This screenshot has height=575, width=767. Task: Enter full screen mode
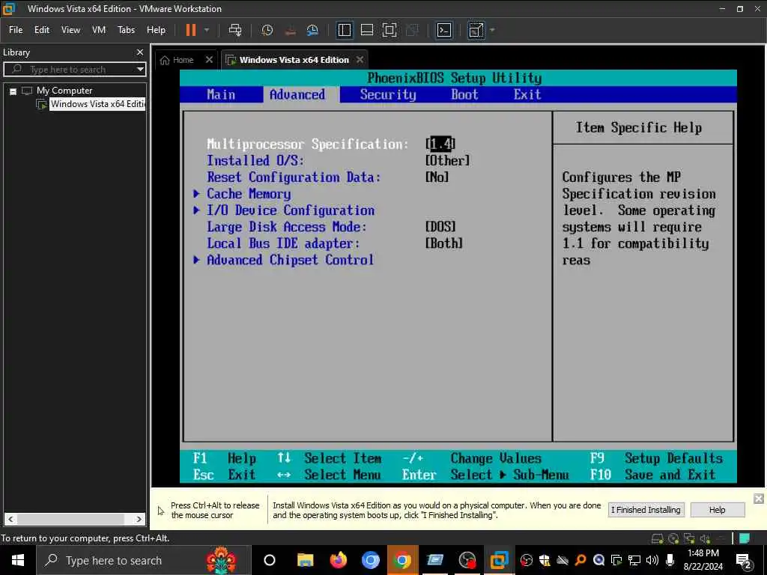389,30
